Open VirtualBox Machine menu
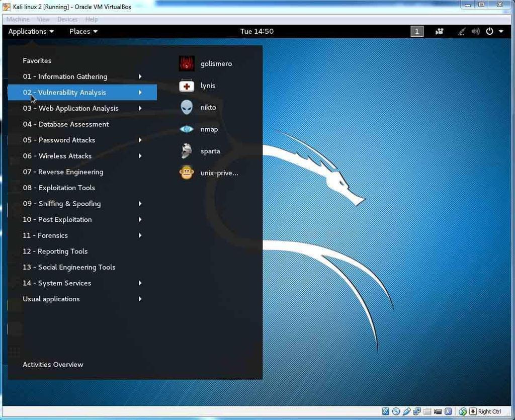 pos(18,20)
